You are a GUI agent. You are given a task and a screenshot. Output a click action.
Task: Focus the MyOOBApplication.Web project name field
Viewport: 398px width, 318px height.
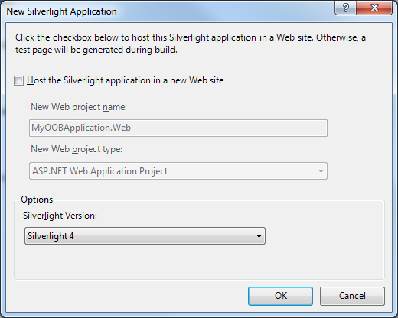click(178, 128)
